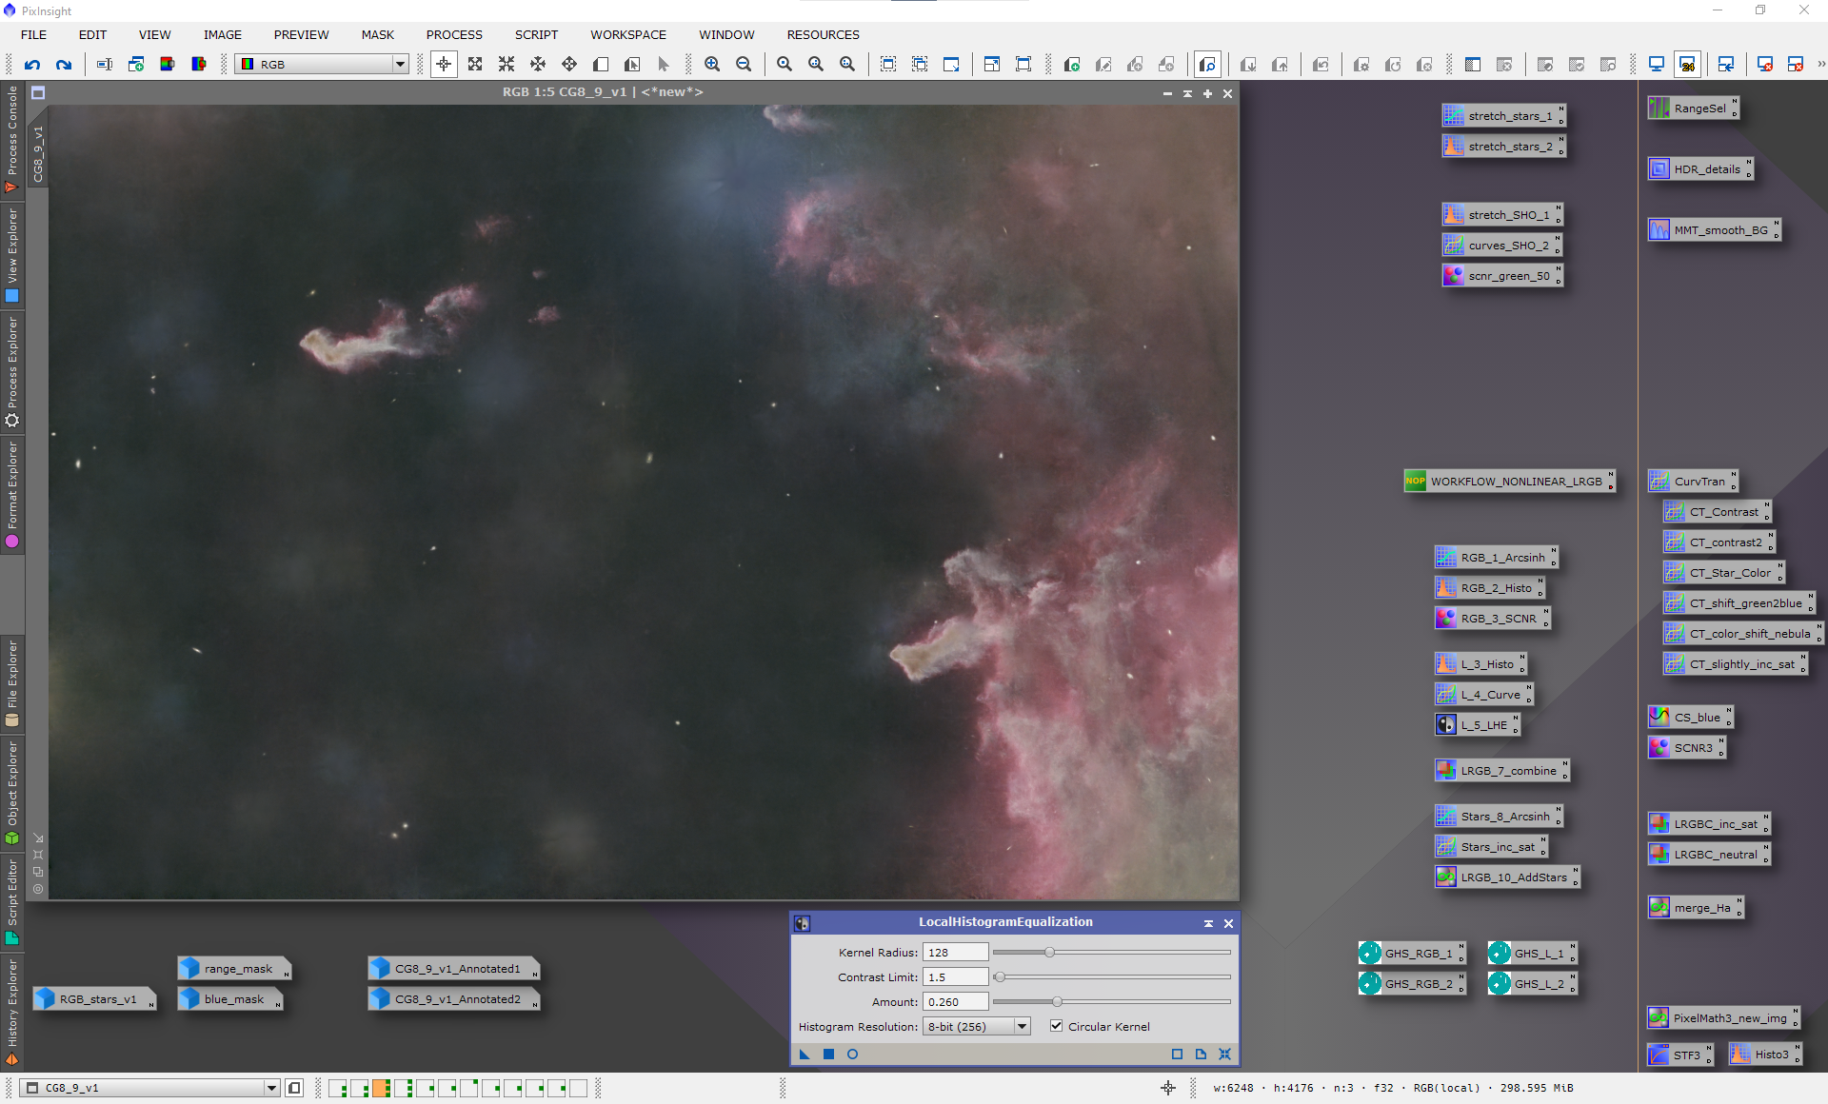Open the FILE menu
This screenshot has height=1104, width=1828.
(33, 34)
